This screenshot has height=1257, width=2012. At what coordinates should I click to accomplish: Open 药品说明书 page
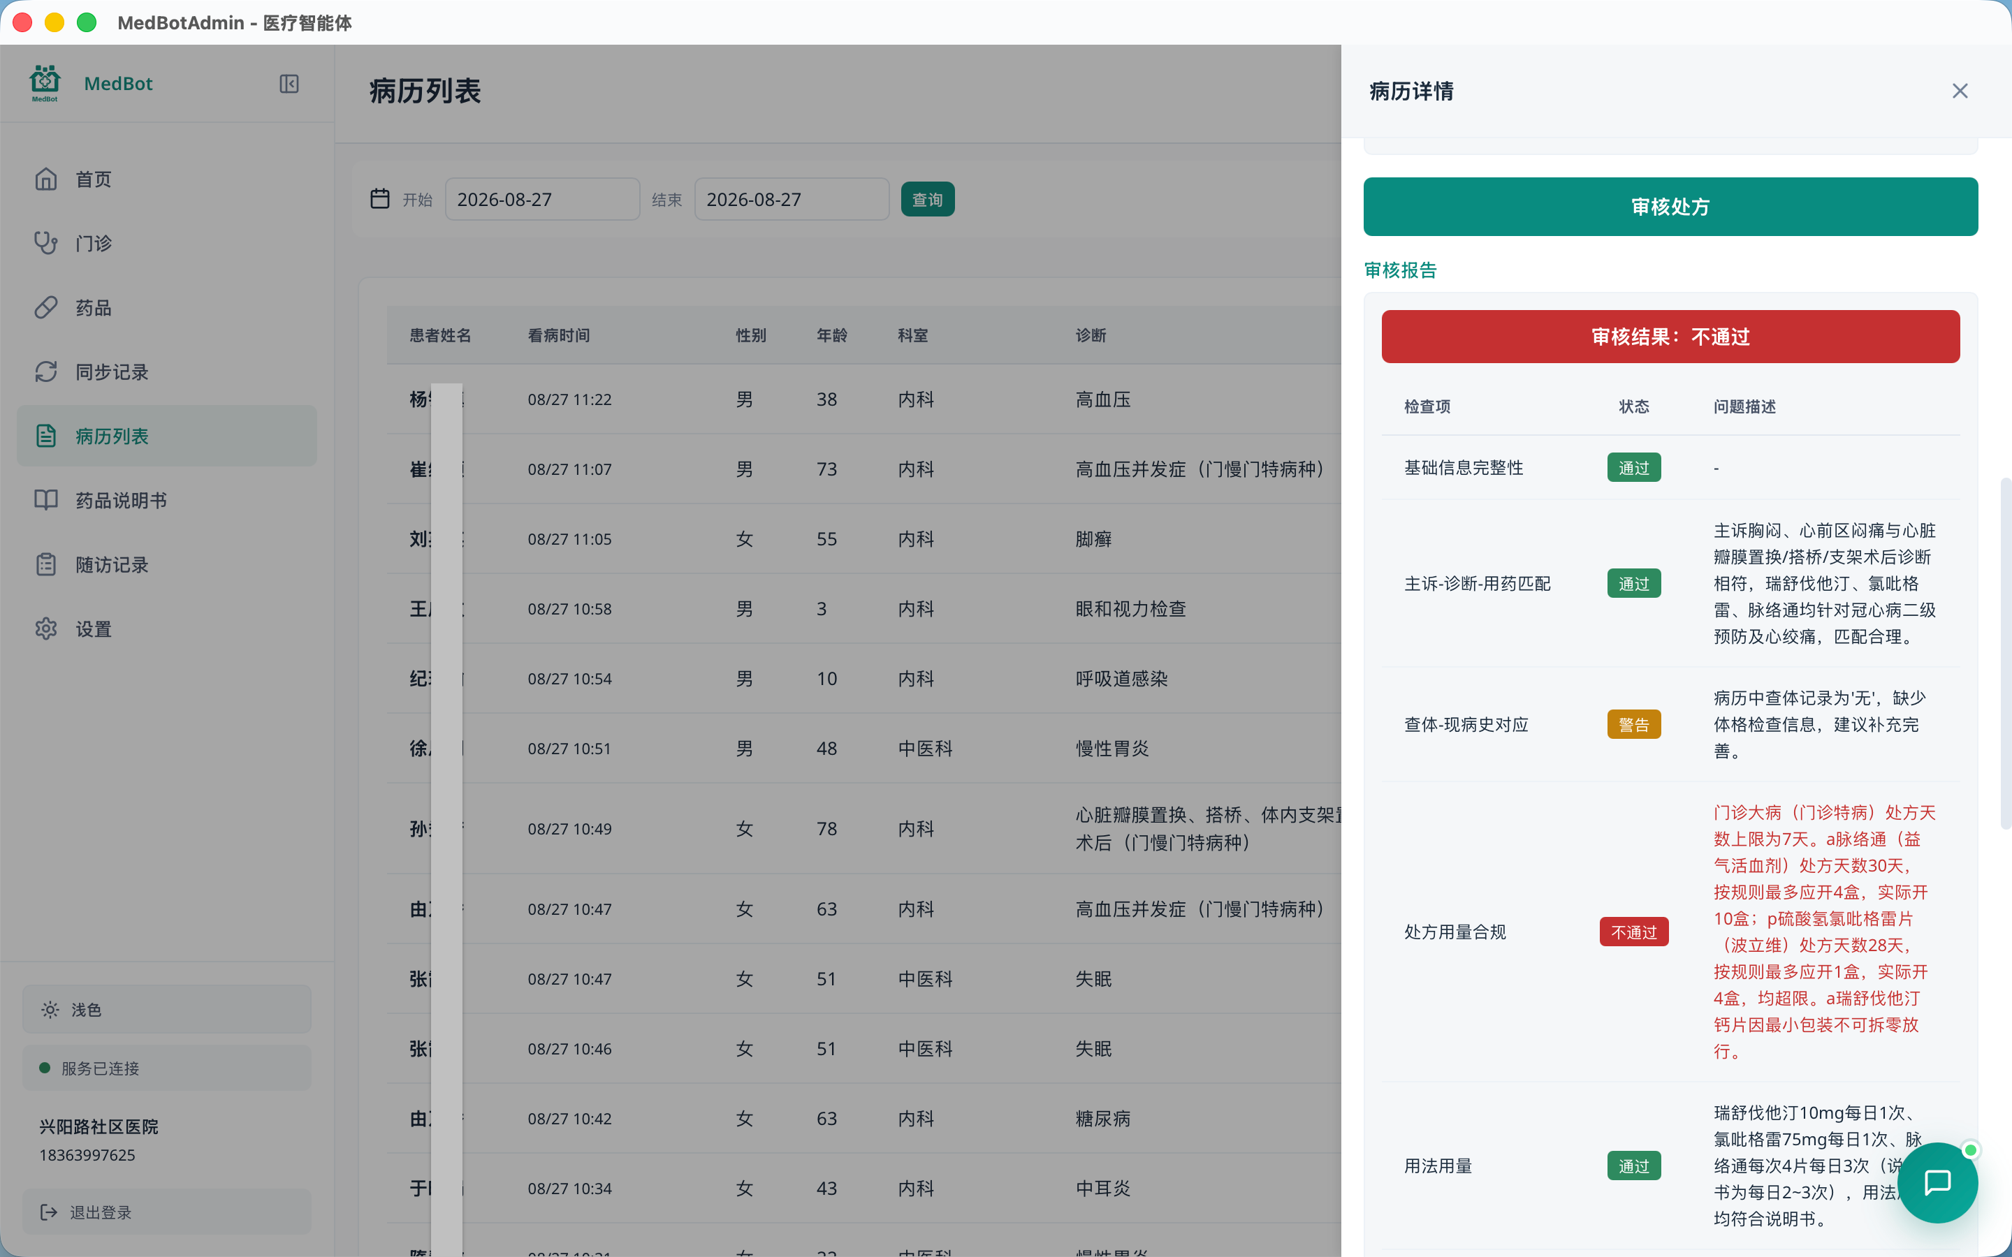pyautogui.click(x=166, y=499)
